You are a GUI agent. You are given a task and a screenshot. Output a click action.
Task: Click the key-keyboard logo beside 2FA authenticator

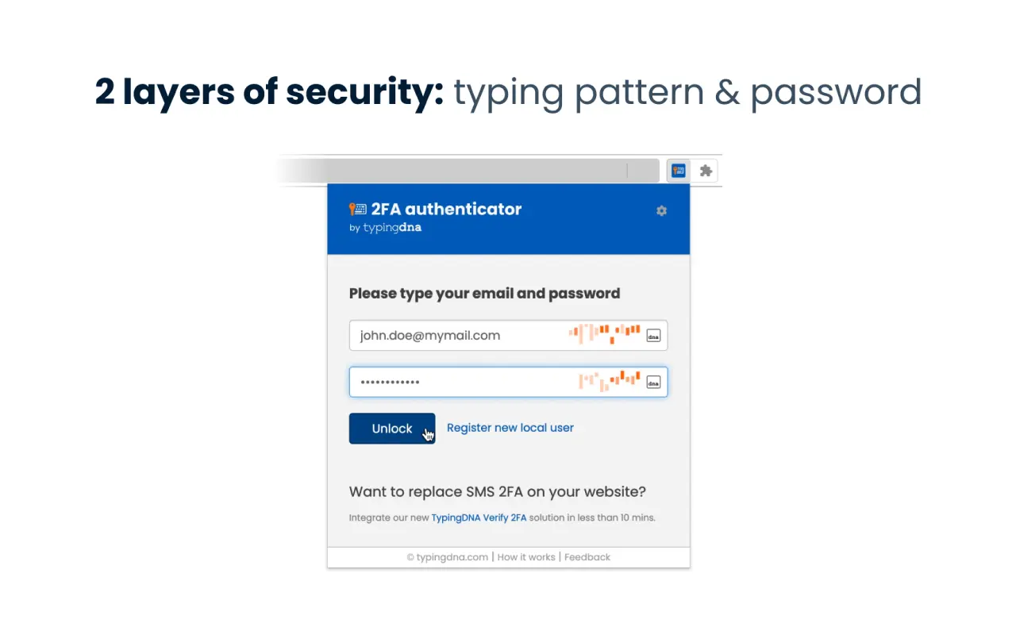(358, 210)
